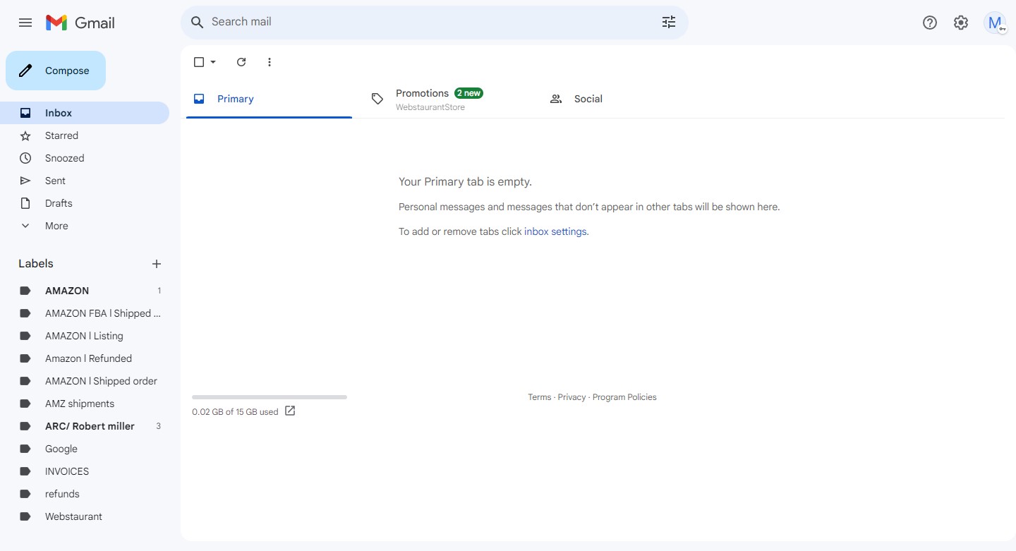Open the ARC/ Robert miller label
Screen dimensions: 1016x551
[85, 426]
